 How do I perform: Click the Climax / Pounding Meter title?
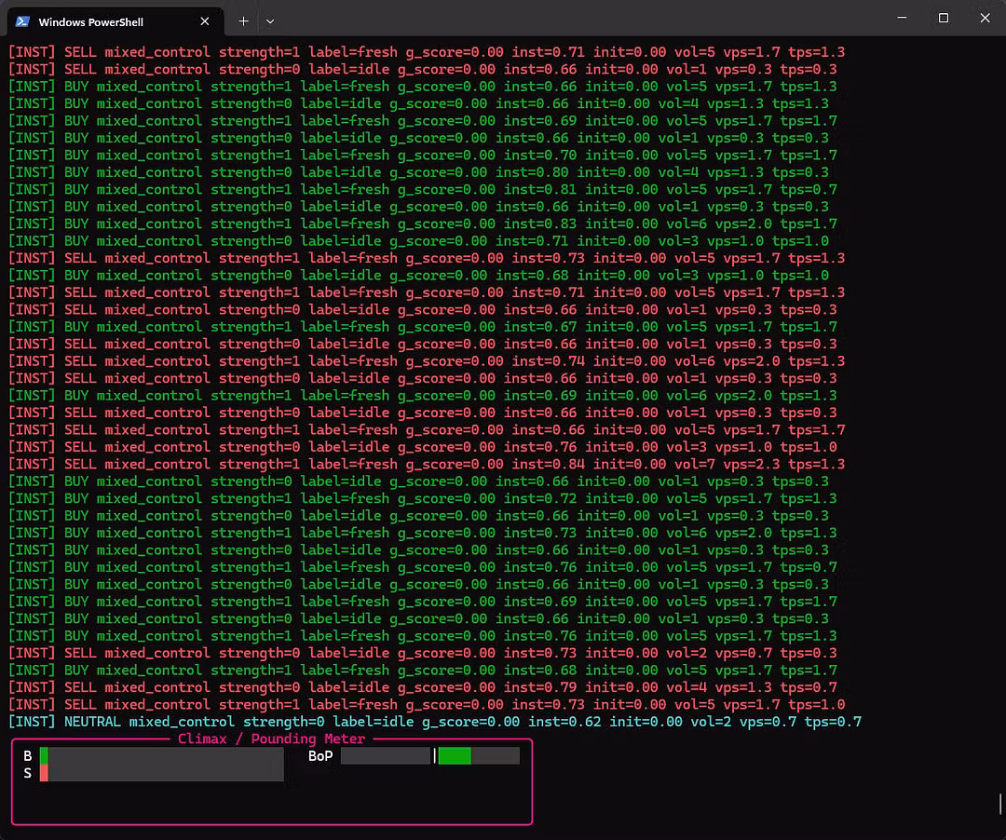[x=271, y=738]
